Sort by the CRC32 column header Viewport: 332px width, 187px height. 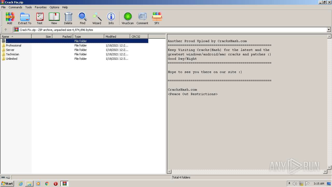tap(139, 37)
